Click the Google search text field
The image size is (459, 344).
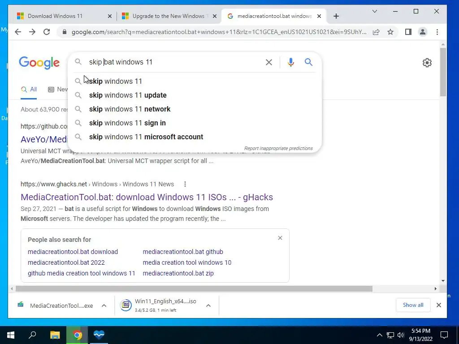pos(174,62)
